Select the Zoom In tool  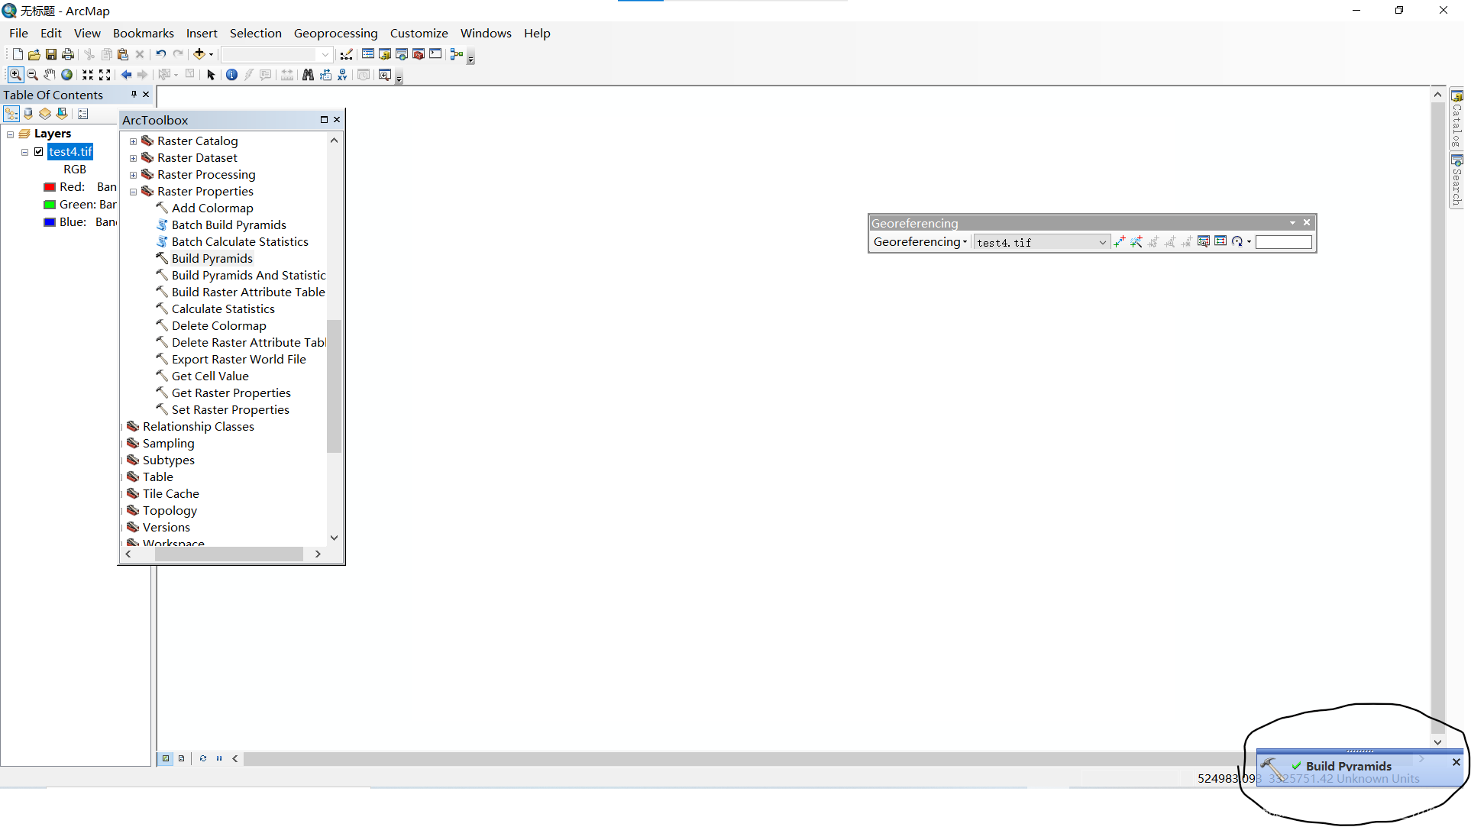15,75
